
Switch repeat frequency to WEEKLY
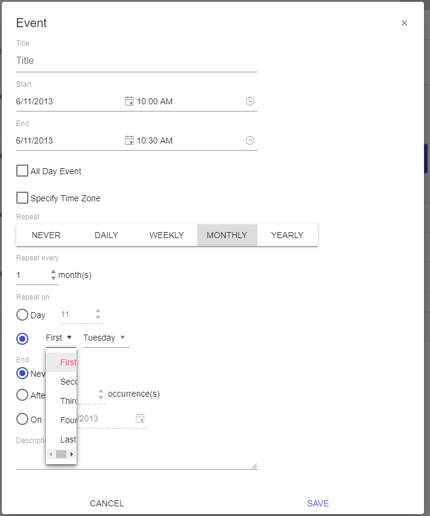[x=166, y=235]
